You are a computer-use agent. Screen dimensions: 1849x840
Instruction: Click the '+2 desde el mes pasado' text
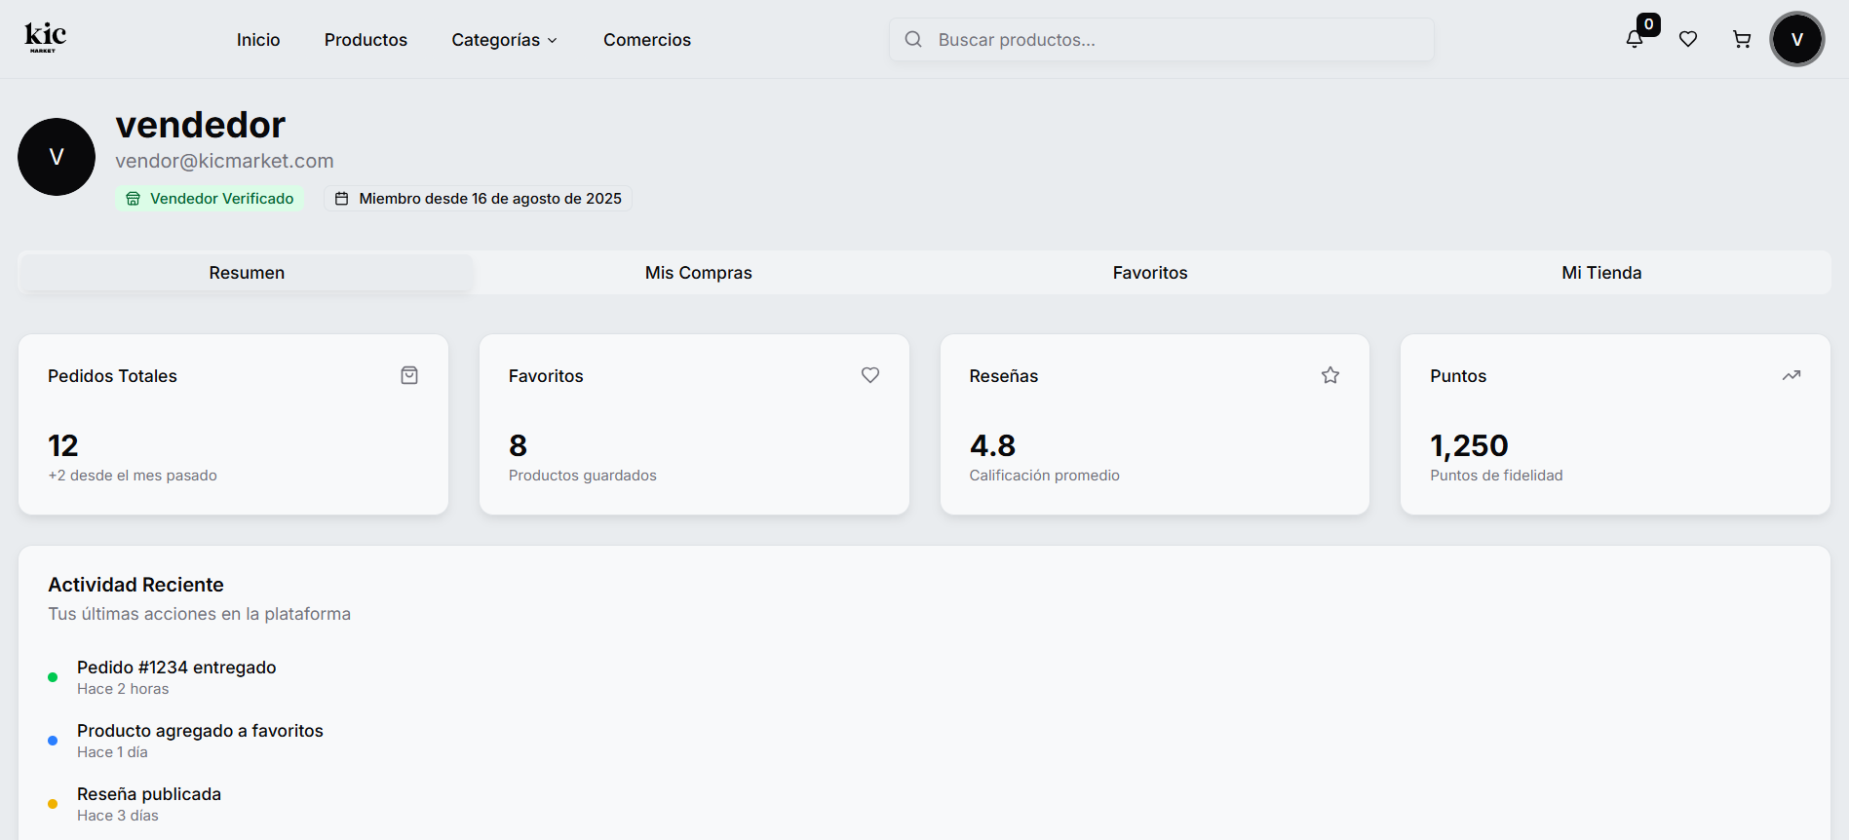pos(133,476)
